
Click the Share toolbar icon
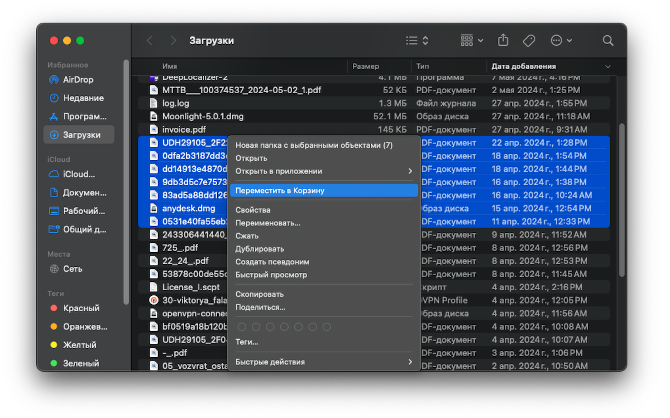tap(503, 40)
